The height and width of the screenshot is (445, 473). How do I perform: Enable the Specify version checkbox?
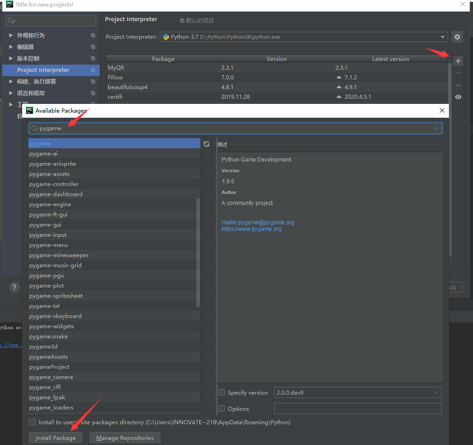(x=222, y=392)
